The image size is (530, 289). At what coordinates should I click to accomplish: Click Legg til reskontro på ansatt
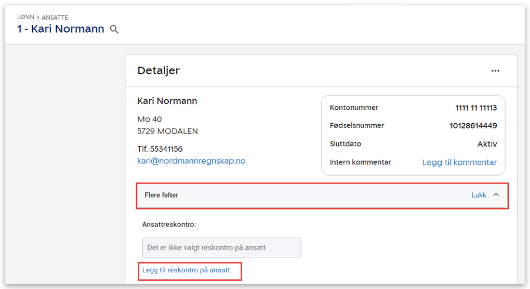pos(186,270)
